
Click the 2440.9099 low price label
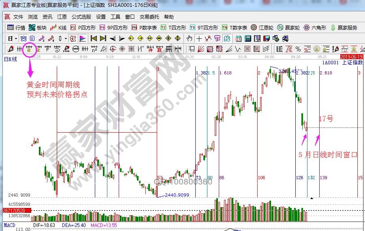(x=177, y=195)
